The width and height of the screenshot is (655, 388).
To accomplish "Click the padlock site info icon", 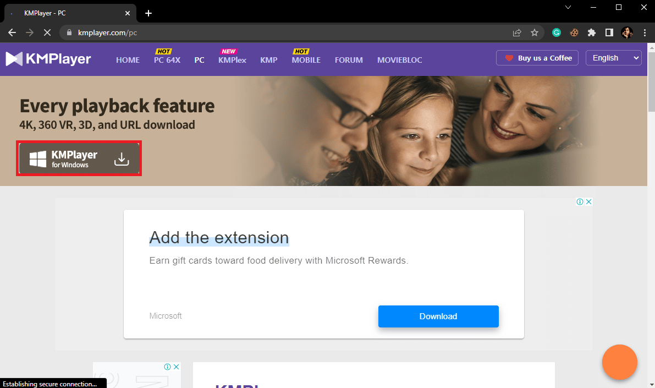I will 69,32.
